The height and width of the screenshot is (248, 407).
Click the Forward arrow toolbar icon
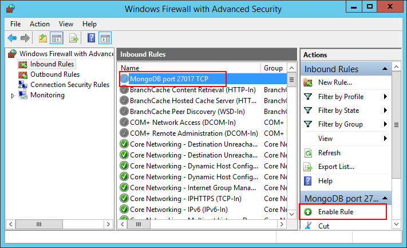pos(25,38)
